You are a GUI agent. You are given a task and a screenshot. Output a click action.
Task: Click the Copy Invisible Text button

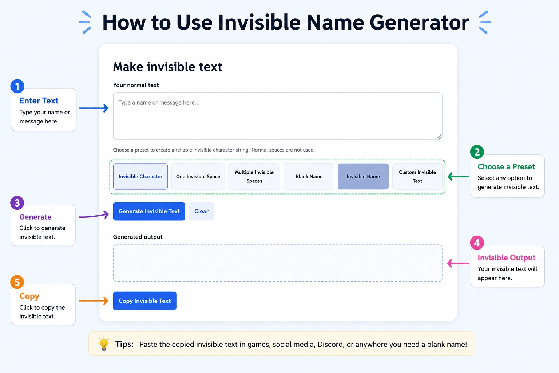145,301
